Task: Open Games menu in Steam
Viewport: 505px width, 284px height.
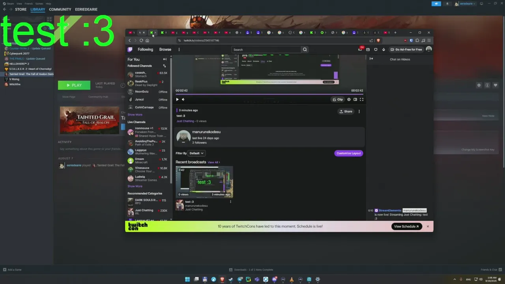Action: (x=39, y=4)
